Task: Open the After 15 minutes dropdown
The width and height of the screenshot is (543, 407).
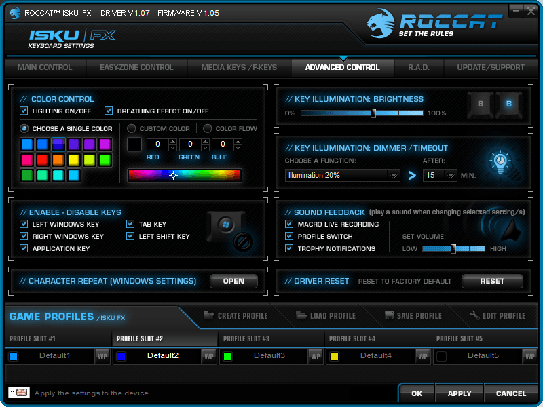Action: click(439, 176)
